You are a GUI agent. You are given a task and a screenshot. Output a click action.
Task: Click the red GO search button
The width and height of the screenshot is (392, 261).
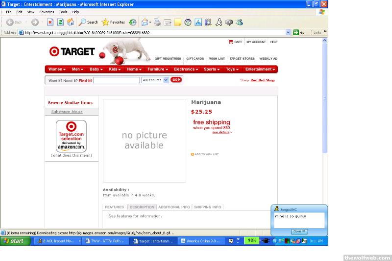point(176,80)
